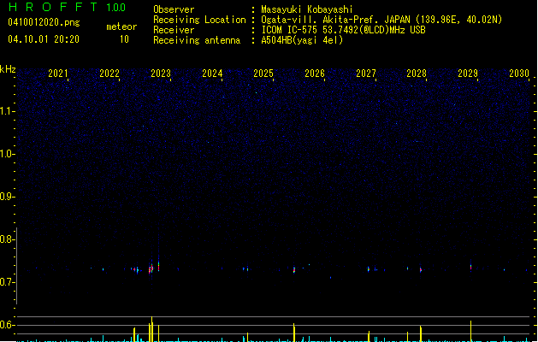Click the 0.9 kHz frequency label
The height and width of the screenshot is (342, 538).
pyautogui.click(x=7, y=197)
